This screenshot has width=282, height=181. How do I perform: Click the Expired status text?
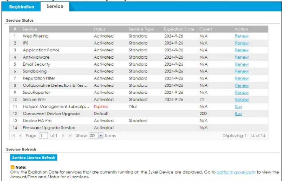point(101,107)
